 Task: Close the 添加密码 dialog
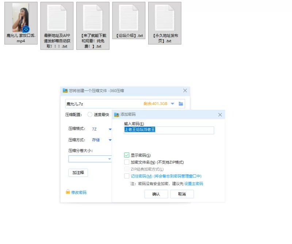(220, 115)
